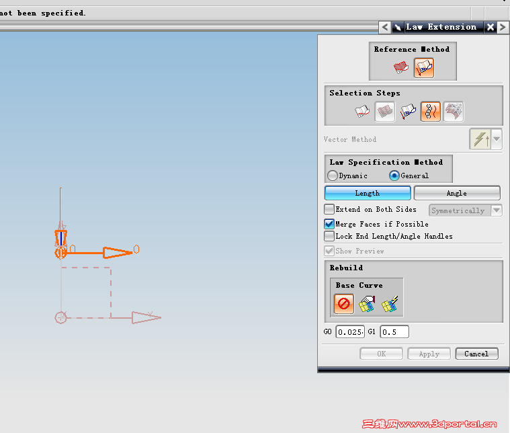Select the no rebuild Base Curve icon
Image resolution: width=510 pixels, height=433 pixels.
pyautogui.click(x=344, y=304)
